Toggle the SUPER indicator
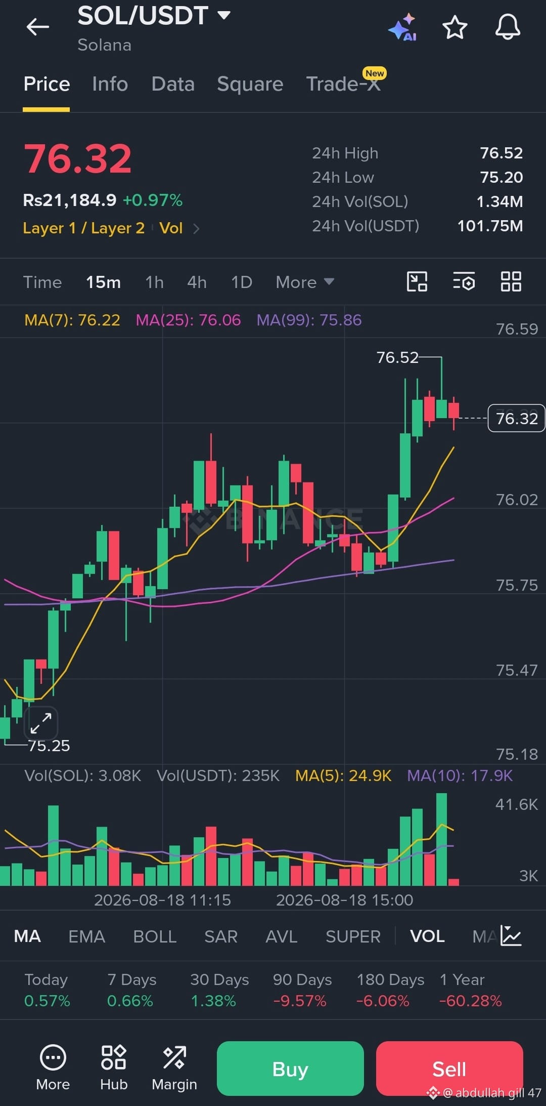Screen dimensions: 546x1106 353,936
